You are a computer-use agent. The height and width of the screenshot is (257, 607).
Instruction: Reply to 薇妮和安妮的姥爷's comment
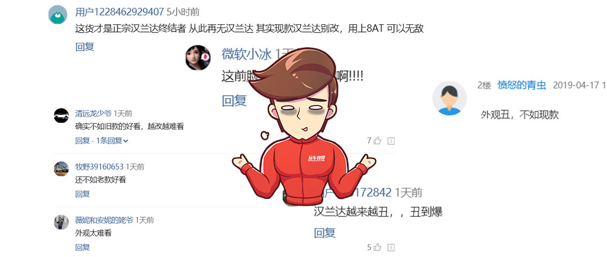(x=83, y=247)
